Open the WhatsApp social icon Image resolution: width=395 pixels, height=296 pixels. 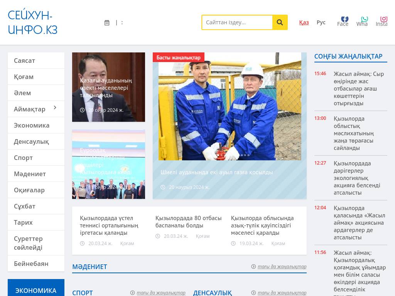tap(364, 20)
